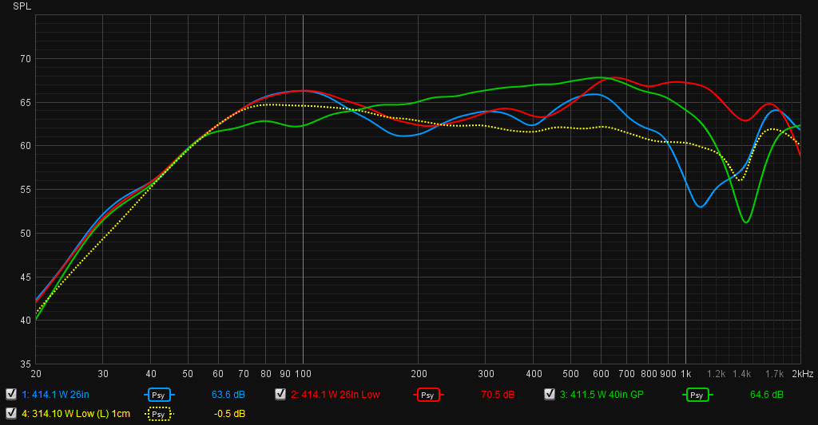The image size is (818, 425).
Task: Click the -0.5 dB value readout
Action: pos(229,414)
